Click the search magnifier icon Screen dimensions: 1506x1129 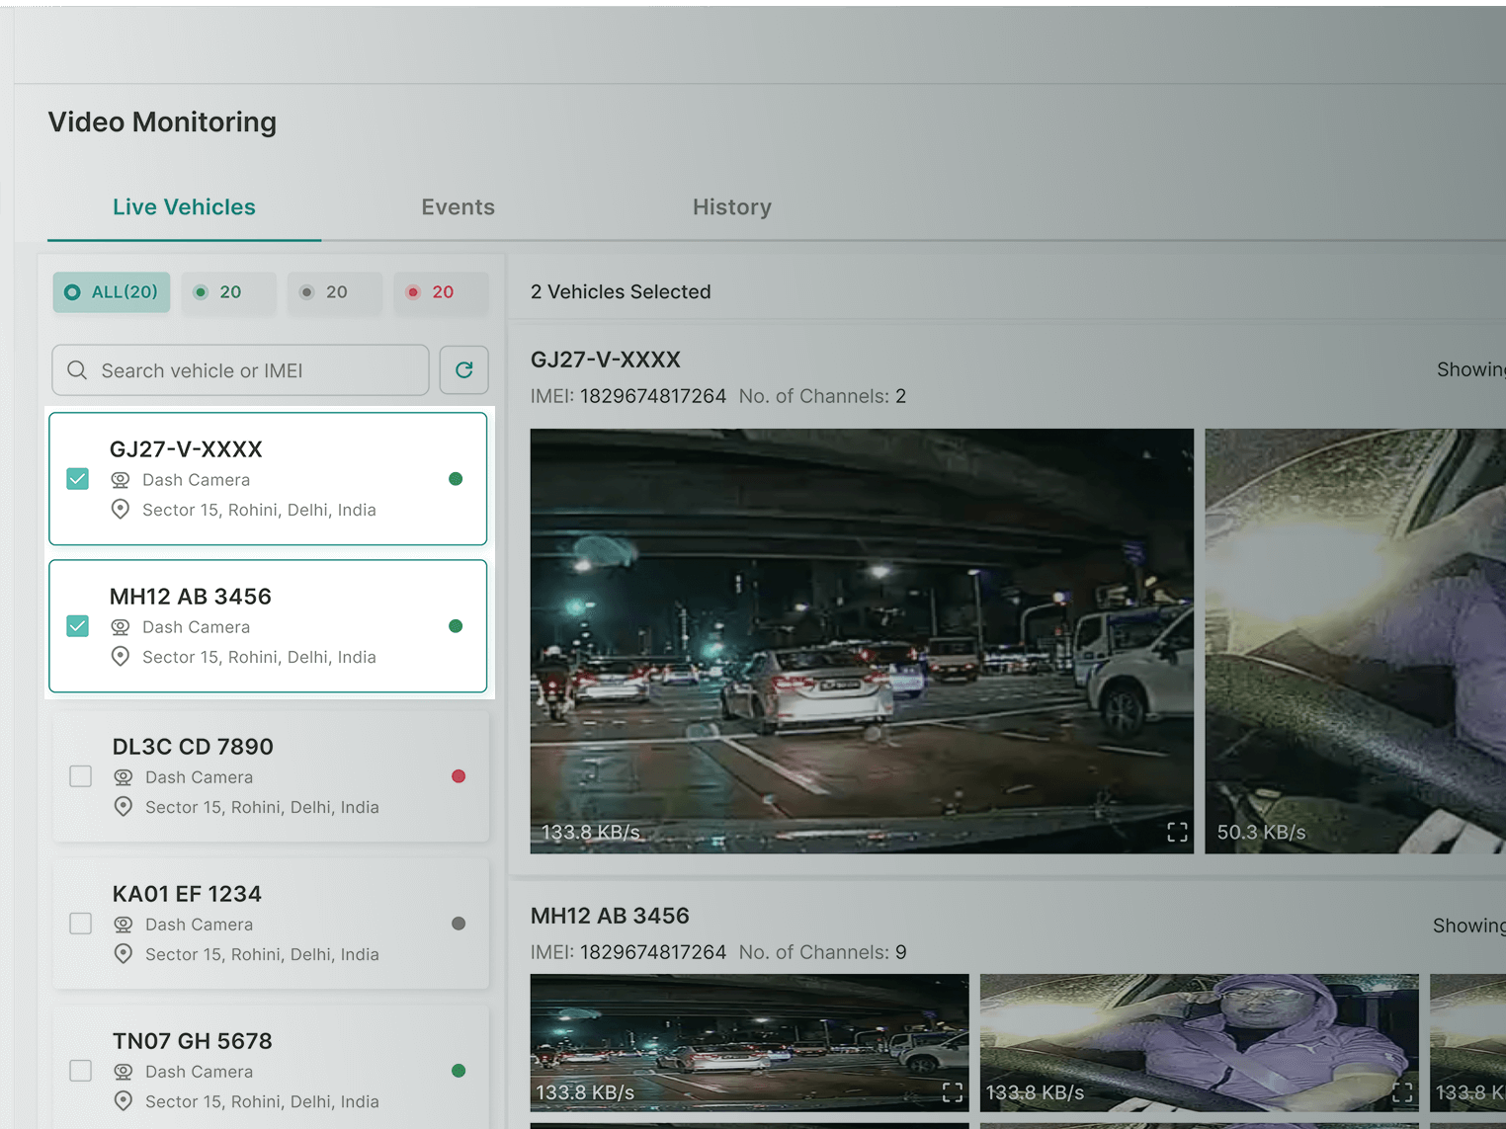point(77,369)
